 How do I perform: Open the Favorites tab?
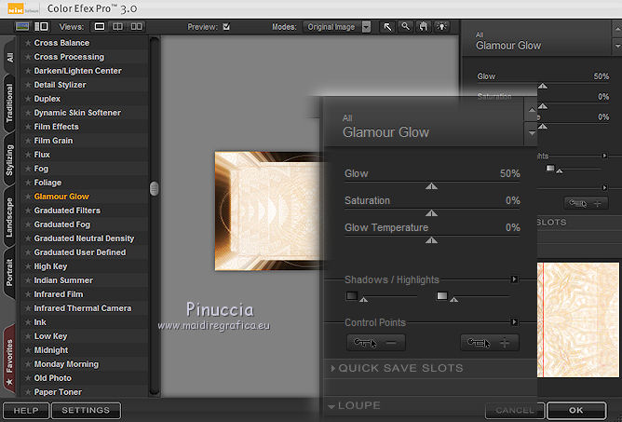[x=9, y=360]
